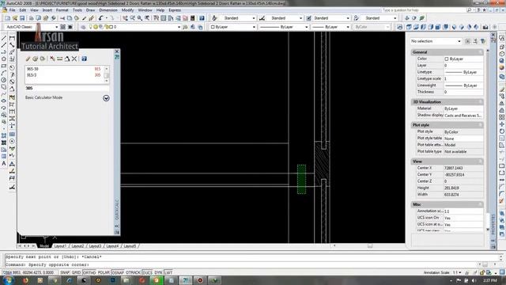Click Select Objects icon in Properties palette
The width and height of the screenshot is (506, 285).
[475, 41]
